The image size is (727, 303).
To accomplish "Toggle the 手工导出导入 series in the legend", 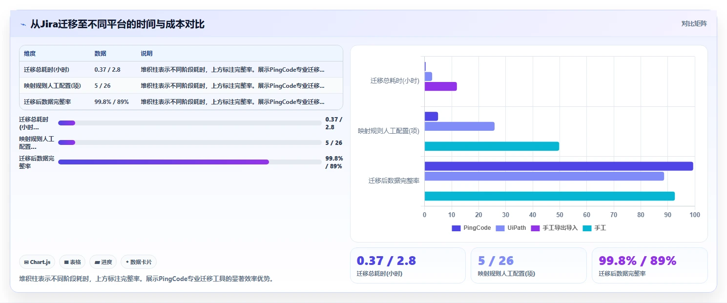I will [554, 228].
